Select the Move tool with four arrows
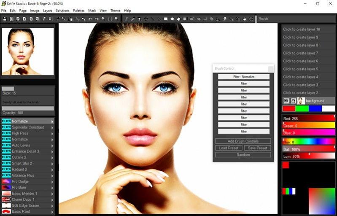 click(146, 19)
